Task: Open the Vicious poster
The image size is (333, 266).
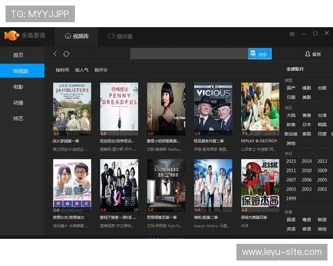Action: 213,109
